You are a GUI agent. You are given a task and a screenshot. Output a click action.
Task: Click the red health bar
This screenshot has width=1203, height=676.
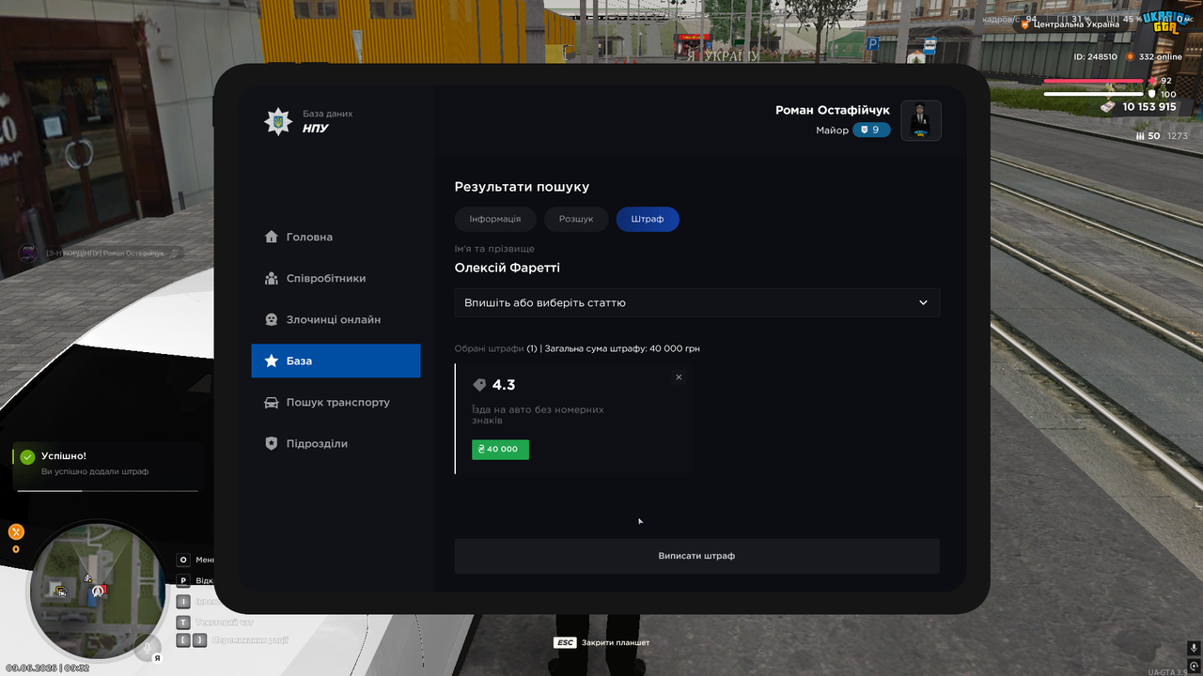pyautogui.click(x=1094, y=81)
